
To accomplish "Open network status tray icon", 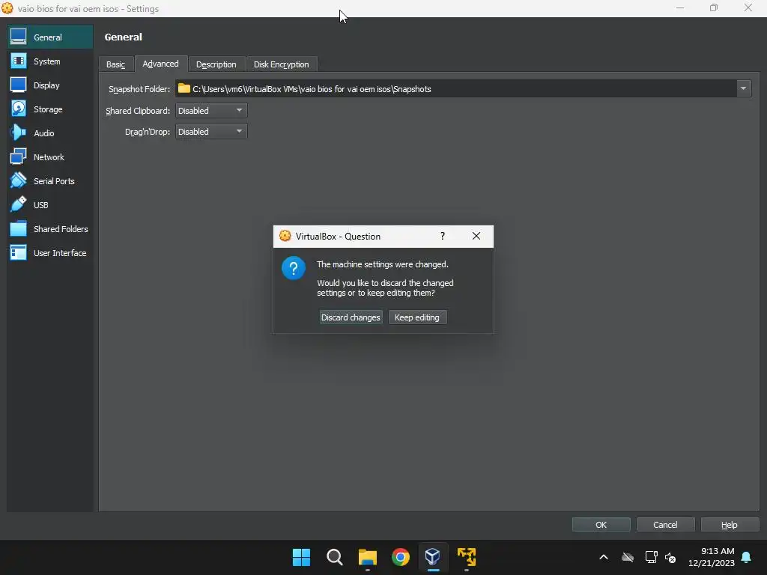I will click(651, 557).
